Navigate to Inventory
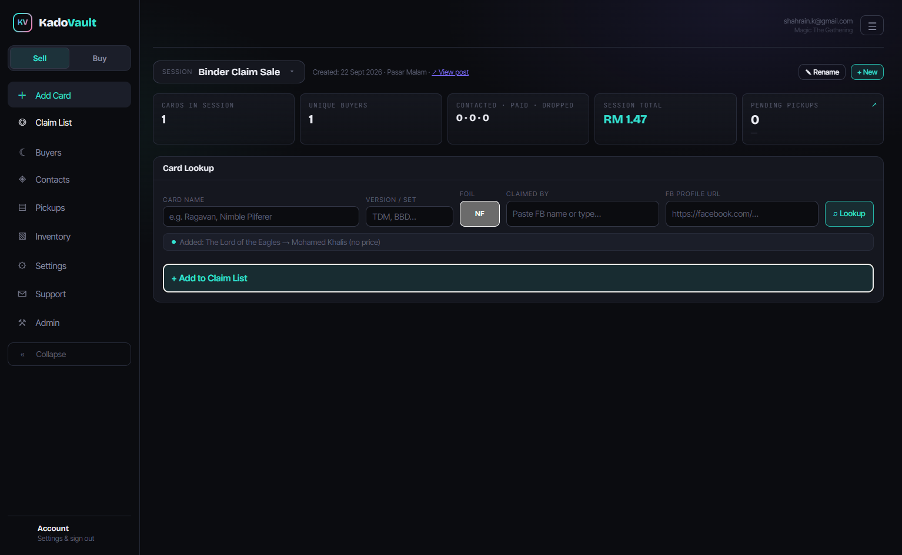Image resolution: width=902 pixels, height=555 pixels. pyautogui.click(x=69, y=236)
